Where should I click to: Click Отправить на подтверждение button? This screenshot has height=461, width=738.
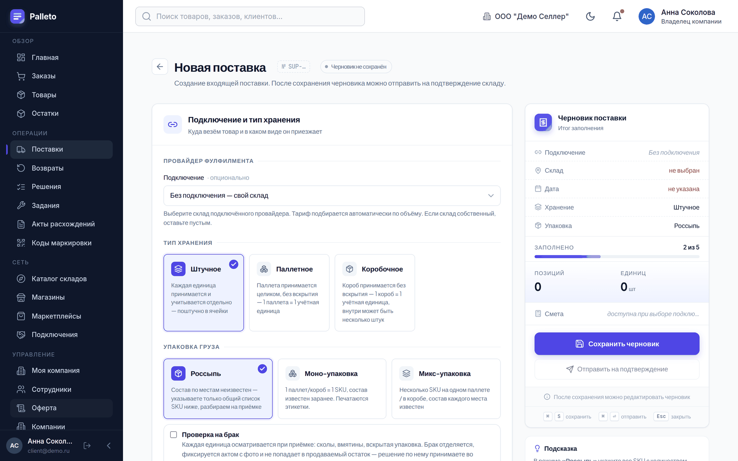(617, 369)
